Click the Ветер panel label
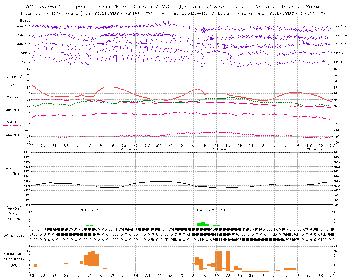The height and width of the screenshot is (278, 348). pyautogui.click(x=25, y=21)
